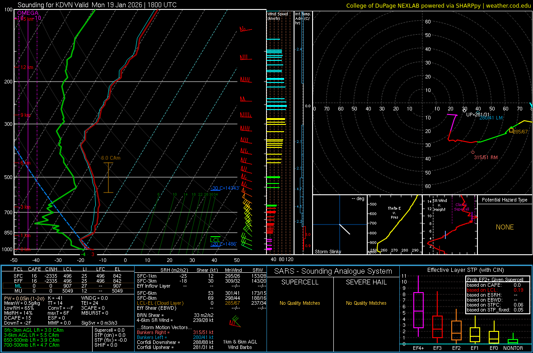
Task: Click Sfc-3km AGL LR = 3.0 C/km
Action: pyautogui.click(x=34, y=330)
